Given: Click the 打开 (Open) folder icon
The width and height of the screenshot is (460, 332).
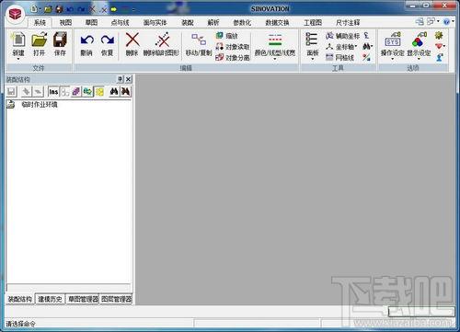Looking at the screenshot, I should click(40, 40).
